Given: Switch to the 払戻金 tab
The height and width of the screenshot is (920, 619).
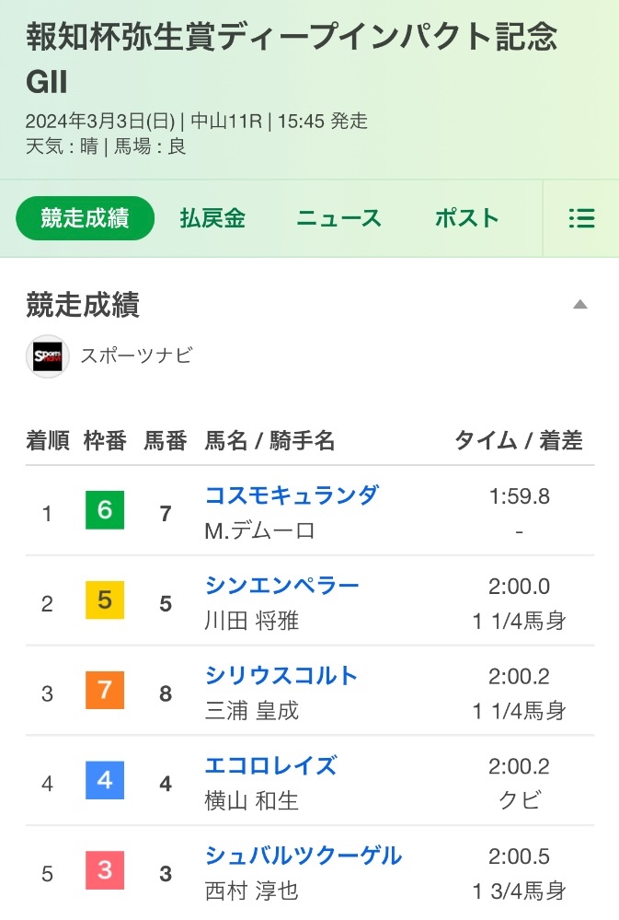Looking at the screenshot, I should (212, 218).
